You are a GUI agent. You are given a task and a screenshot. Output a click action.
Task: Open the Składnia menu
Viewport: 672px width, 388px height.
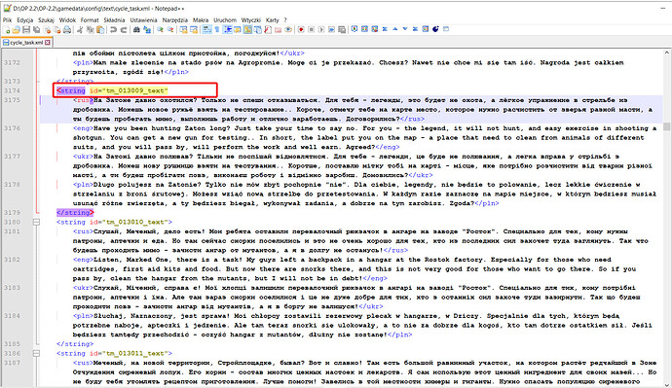114,20
